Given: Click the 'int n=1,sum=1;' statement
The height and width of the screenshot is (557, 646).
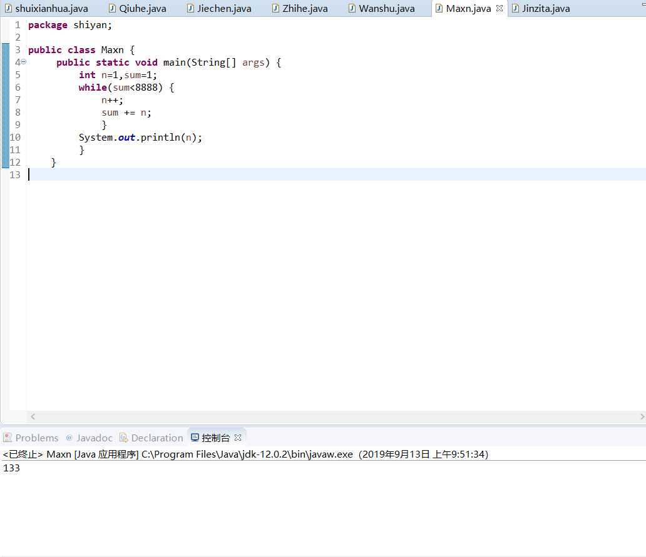Looking at the screenshot, I should point(118,75).
